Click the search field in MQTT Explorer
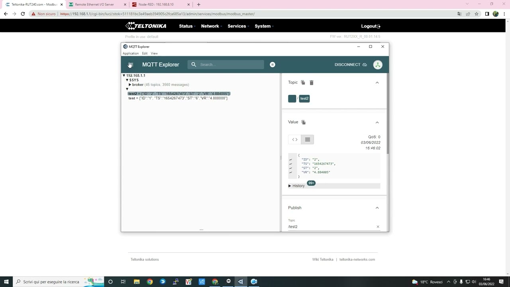The width and height of the screenshot is (510, 287). (226, 65)
